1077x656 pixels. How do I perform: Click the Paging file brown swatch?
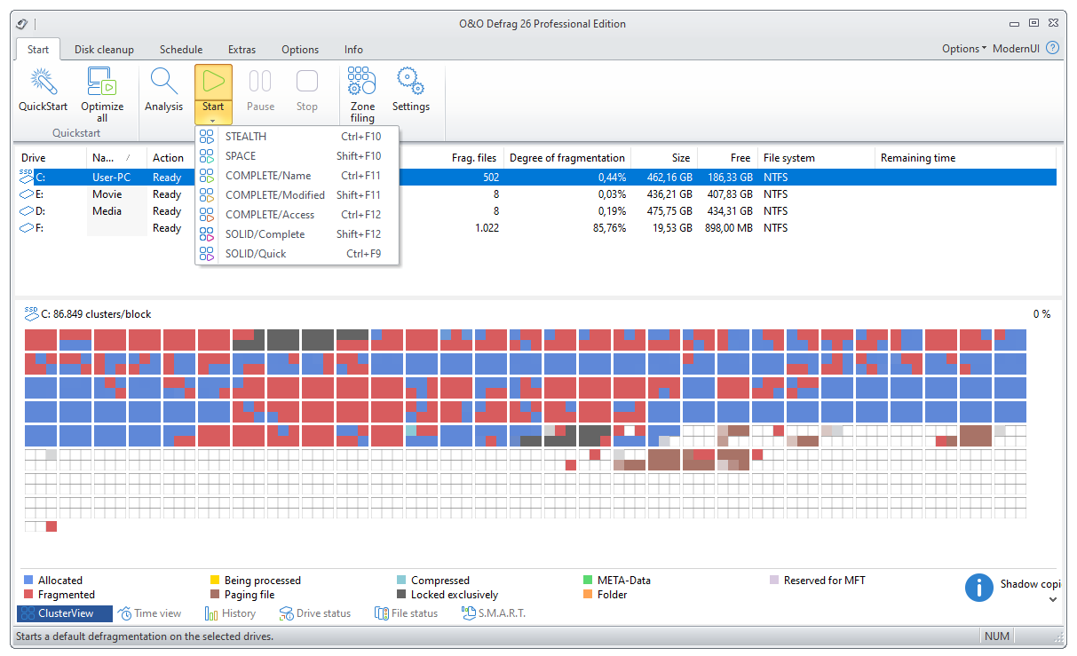pos(215,595)
